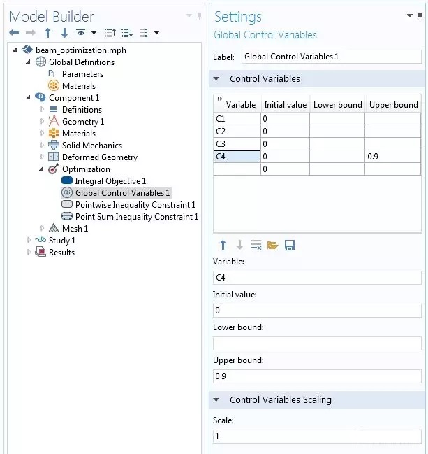
Task: Go forward with the Next Node arrow
Action: (30, 33)
